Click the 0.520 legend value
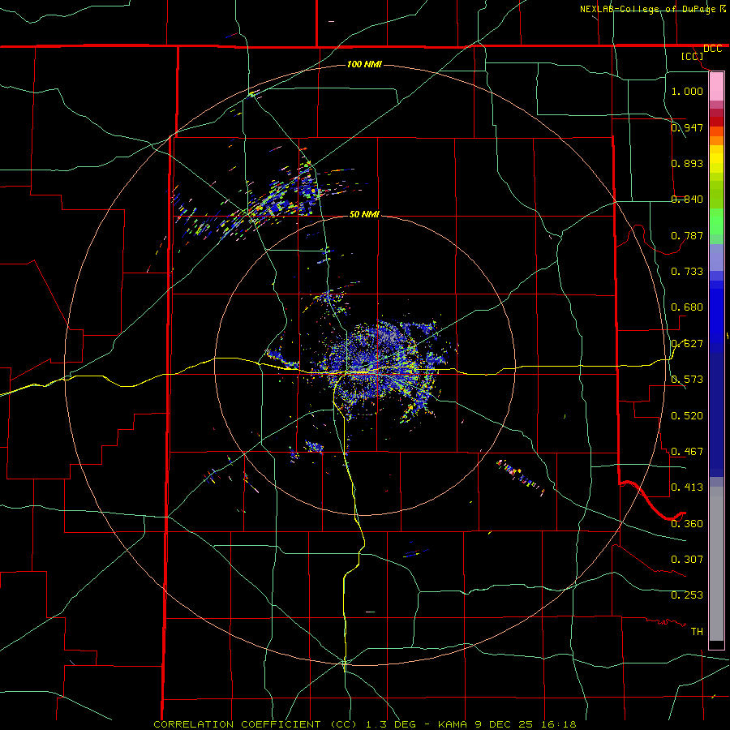Screen dimensions: 730x730 tap(687, 415)
